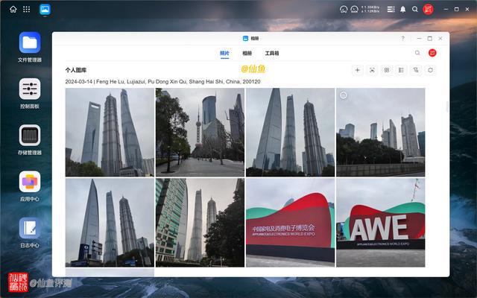Open 存储管理器 desktop shortcut
The width and height of the screenshot is (477, 298).
pyautogui.click(x=30, y=140)
